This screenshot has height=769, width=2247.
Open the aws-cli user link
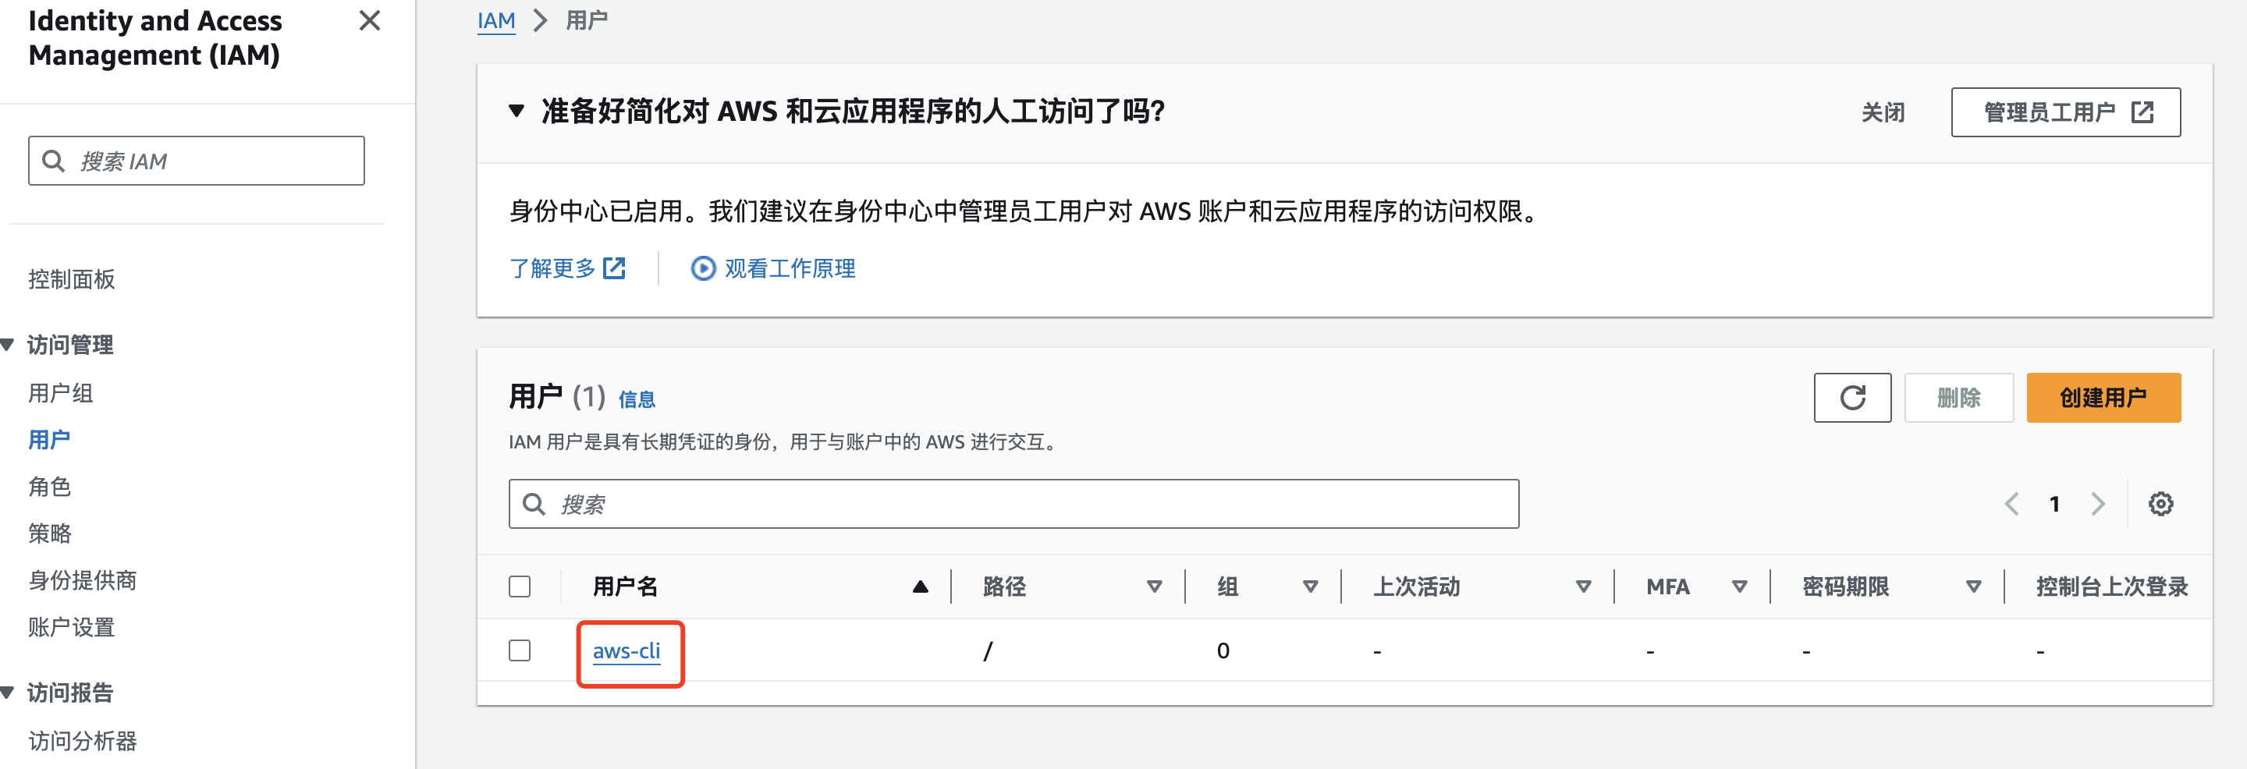tap(627, 650)
